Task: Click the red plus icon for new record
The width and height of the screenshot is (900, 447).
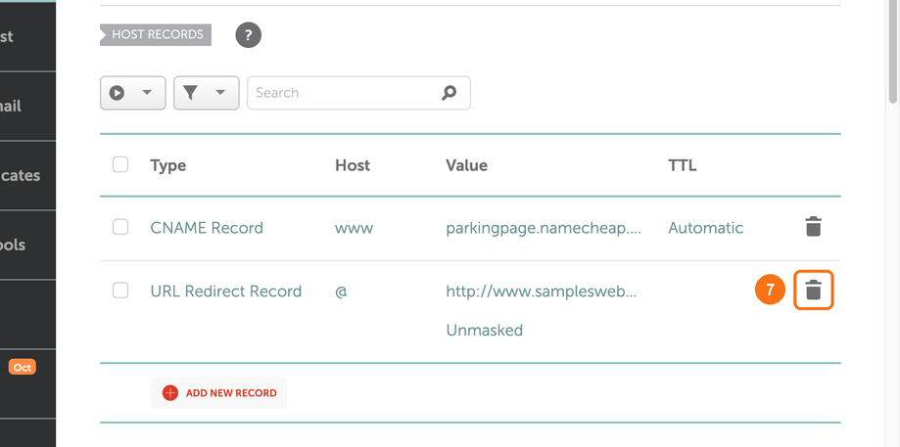Action: point(169,392)
